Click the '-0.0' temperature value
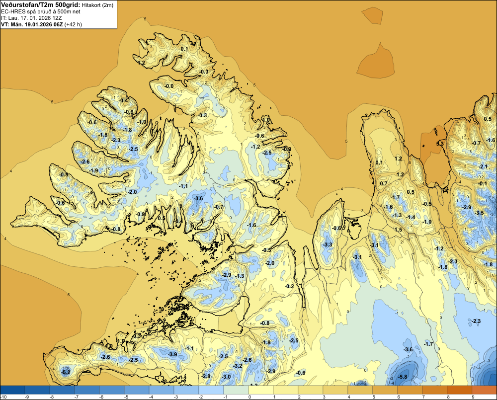497x400 pixels. 169,86
